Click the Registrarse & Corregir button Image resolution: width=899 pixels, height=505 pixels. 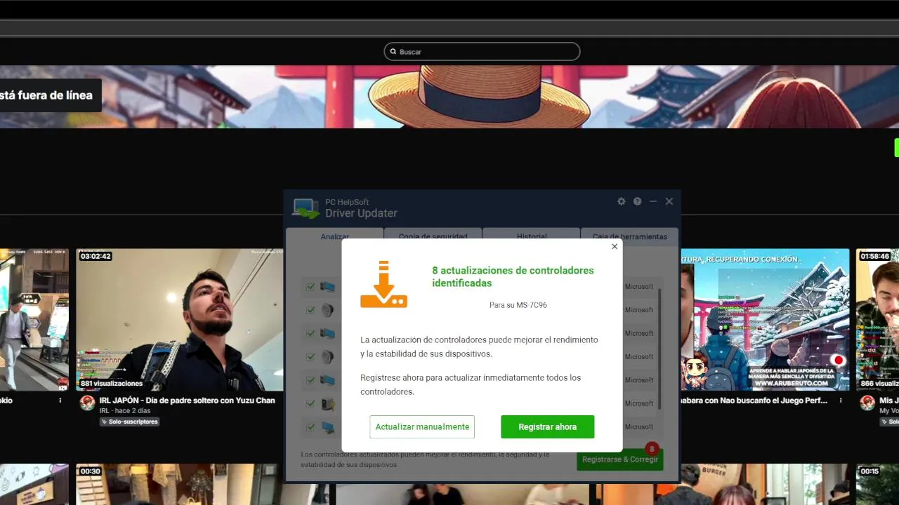tap(620, 459)
